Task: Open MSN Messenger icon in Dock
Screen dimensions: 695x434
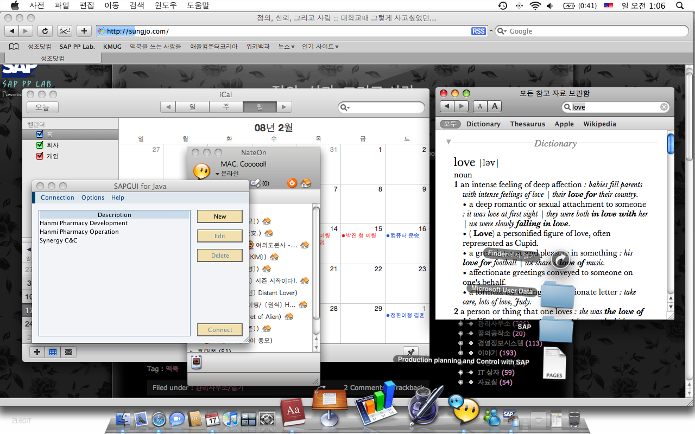Action: point(492,418)
